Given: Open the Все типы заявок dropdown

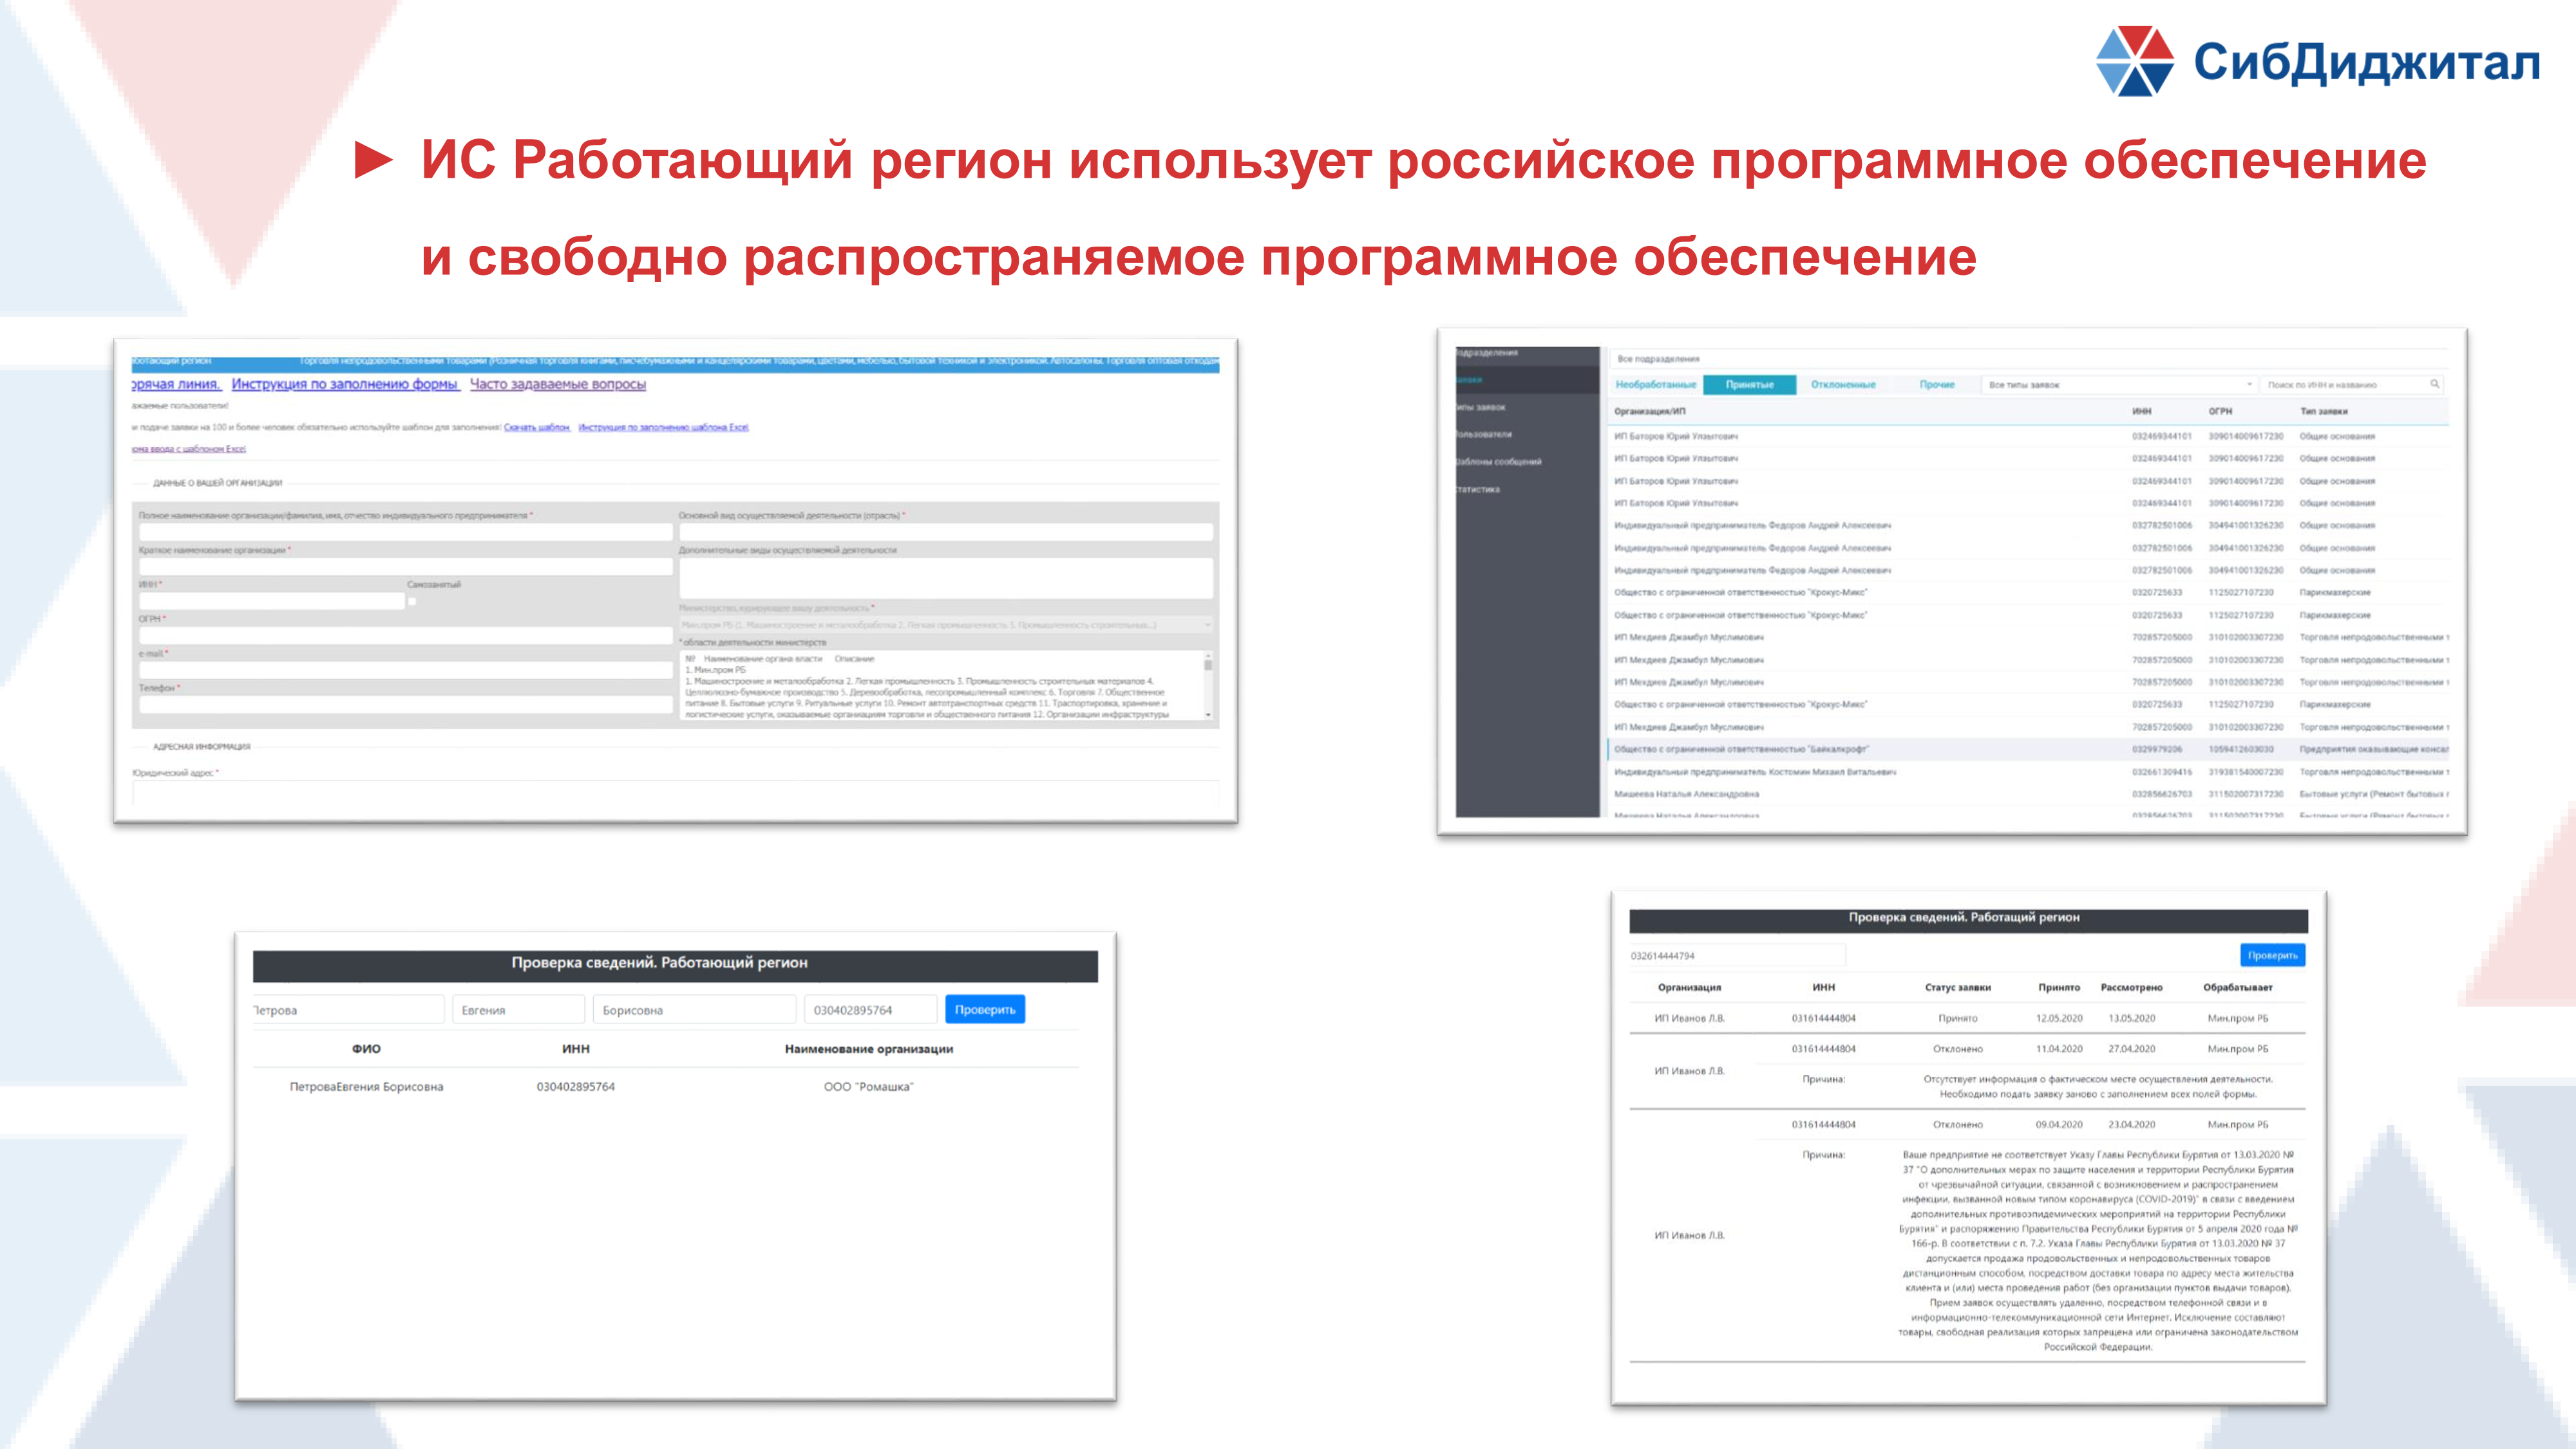Looking at the screenshot, I should point(2119,385).
